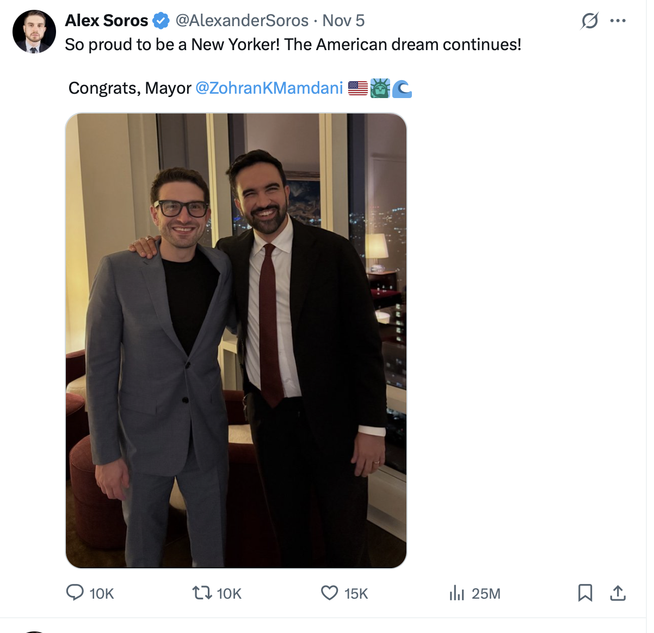Click the 10K count beside the reply bubble

coord(102,593)
